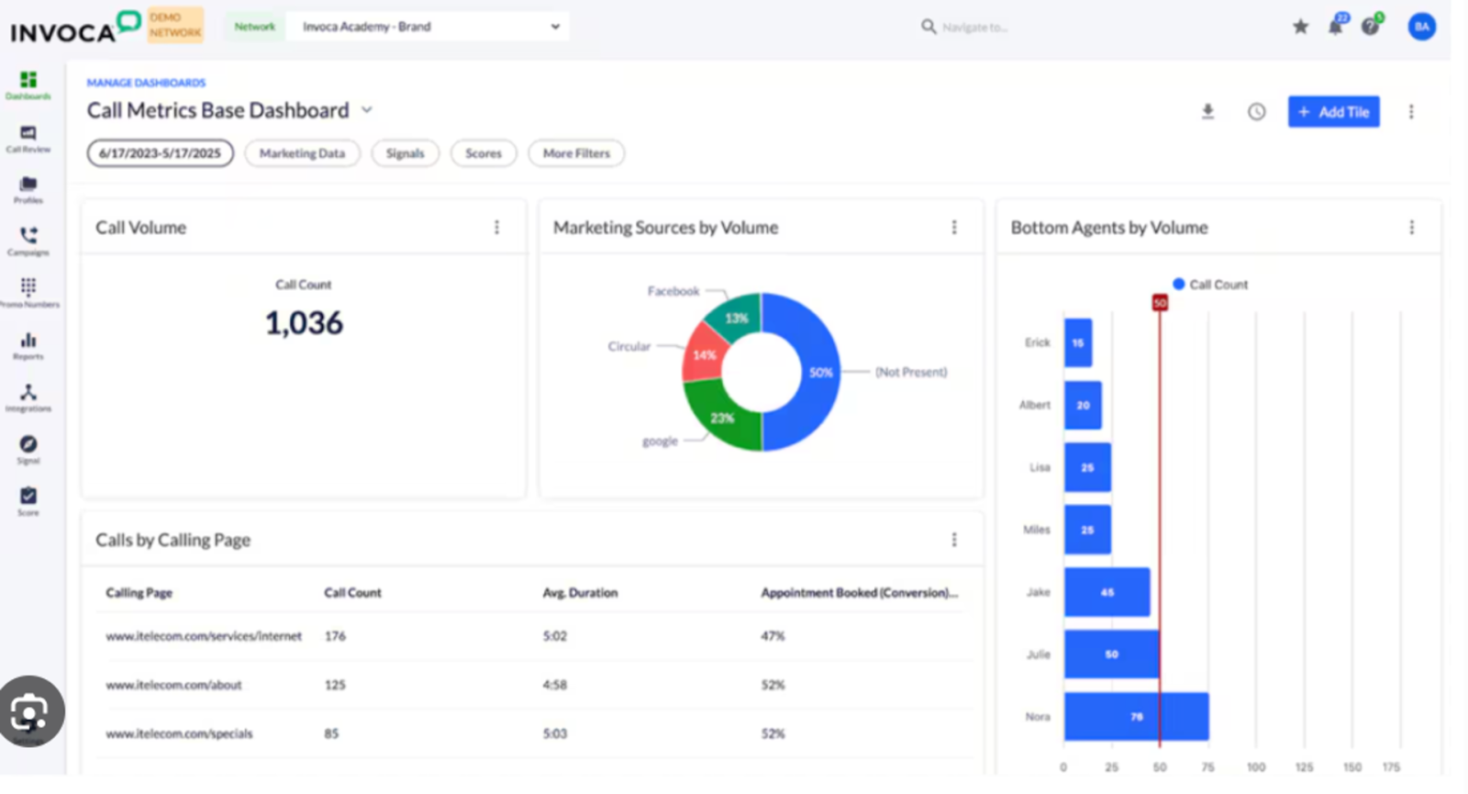
Task: Click the 176 call count cell
Action: pos(335,636)
